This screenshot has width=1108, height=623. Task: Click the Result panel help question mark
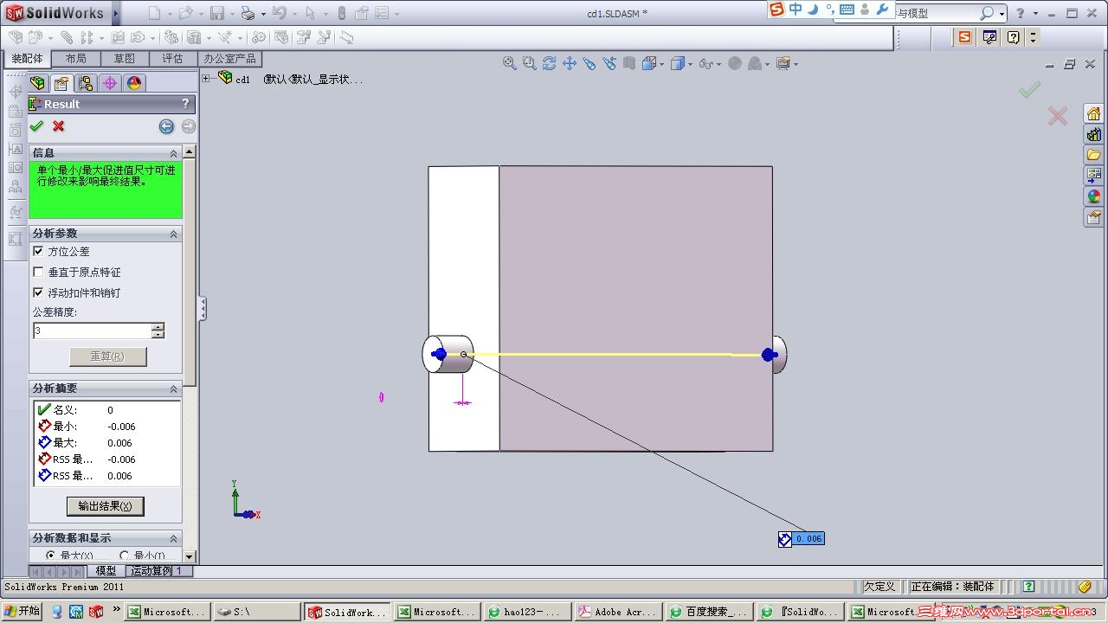point(185,104)
